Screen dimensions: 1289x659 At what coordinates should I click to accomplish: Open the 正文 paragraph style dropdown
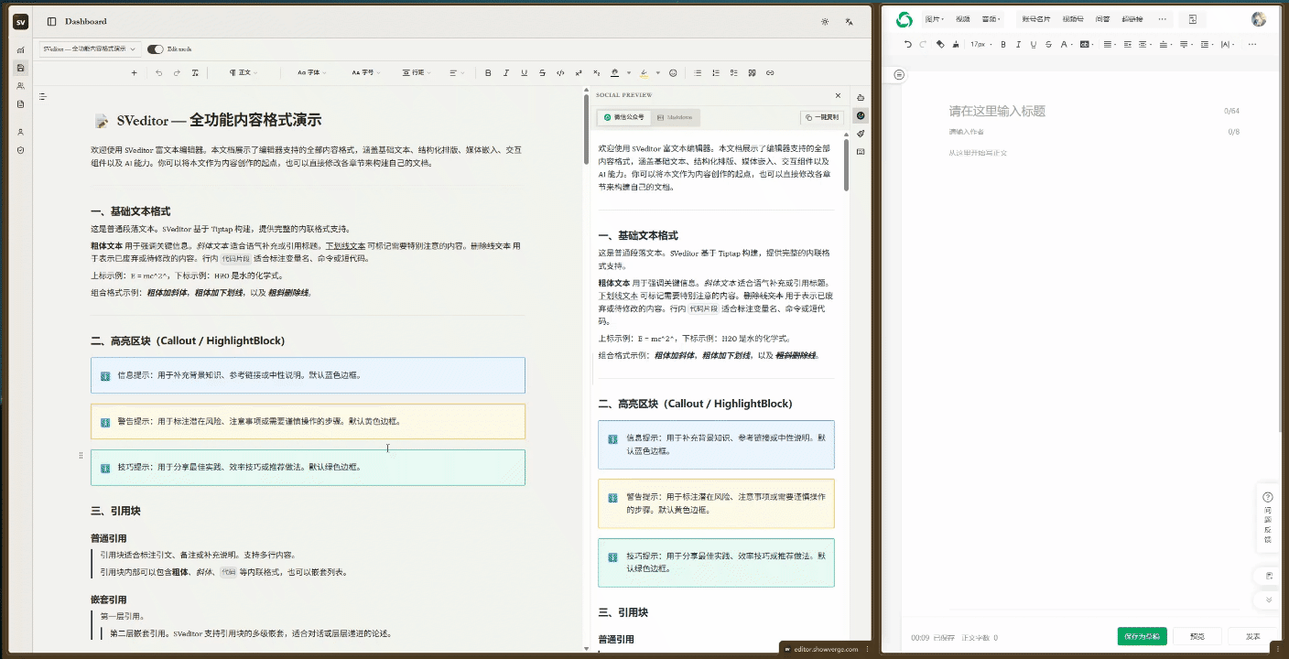pos(244,72)
